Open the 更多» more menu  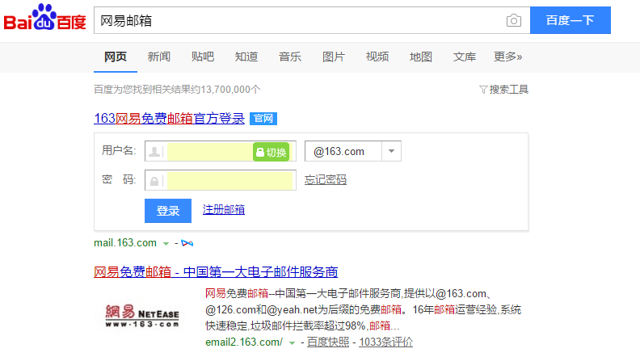click(x=507, y=57)
